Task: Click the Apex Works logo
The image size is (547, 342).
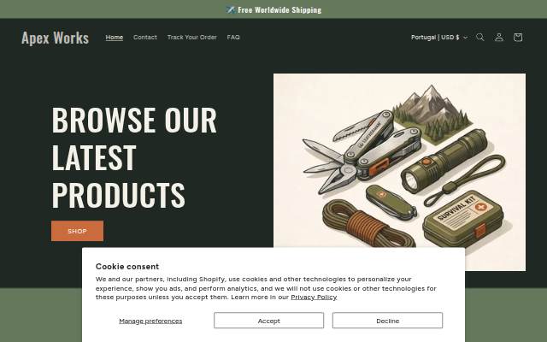Action: click(55, 38)
